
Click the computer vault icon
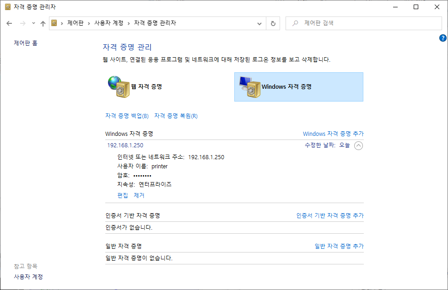click(x=250, y=87)
